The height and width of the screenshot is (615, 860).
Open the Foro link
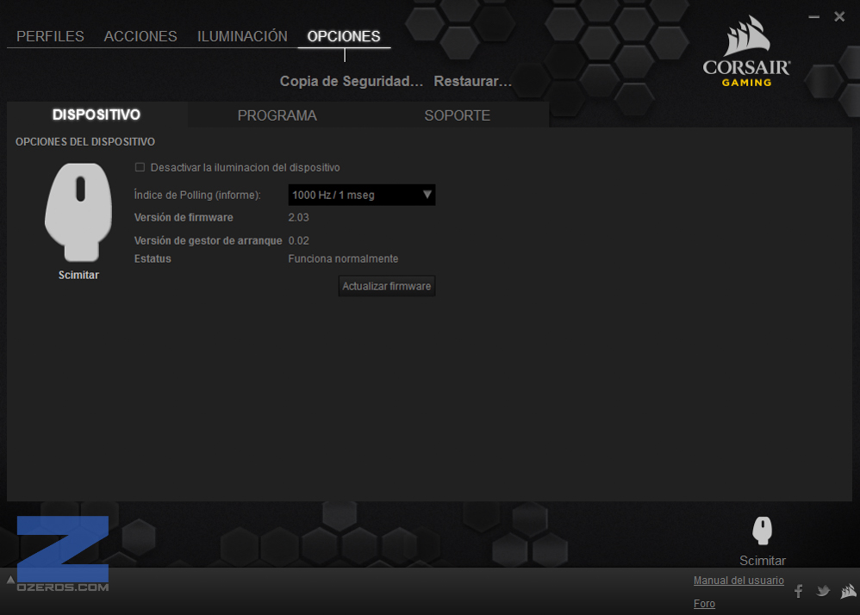click(x=704, y=604)
